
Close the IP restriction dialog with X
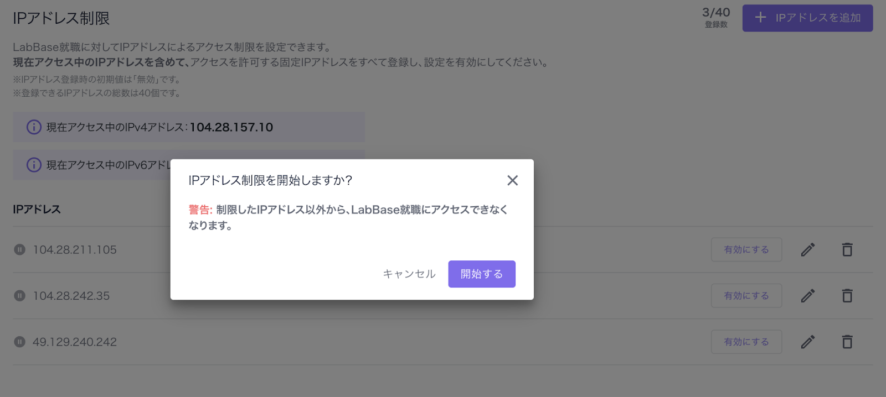(x=512, y=180)
